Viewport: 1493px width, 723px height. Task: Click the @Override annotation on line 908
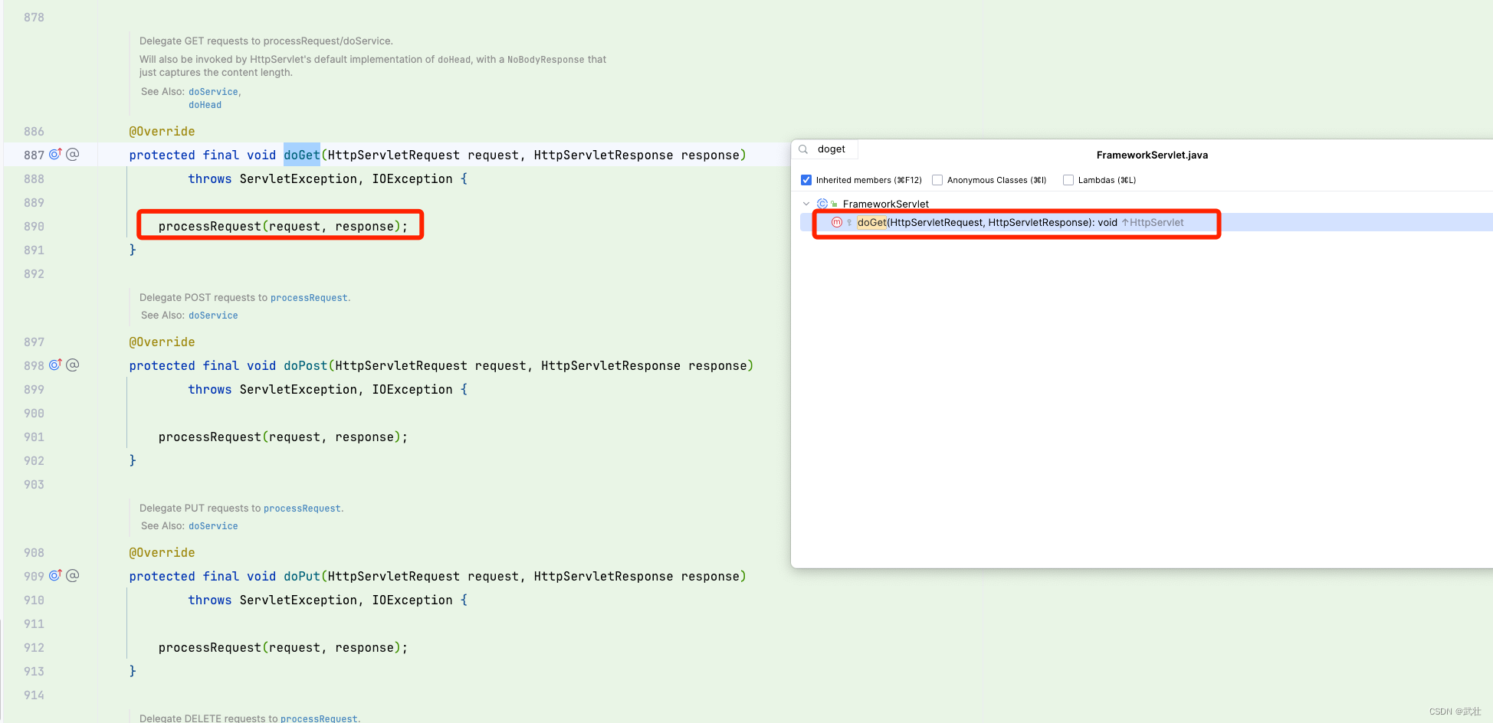pos(162,552)
